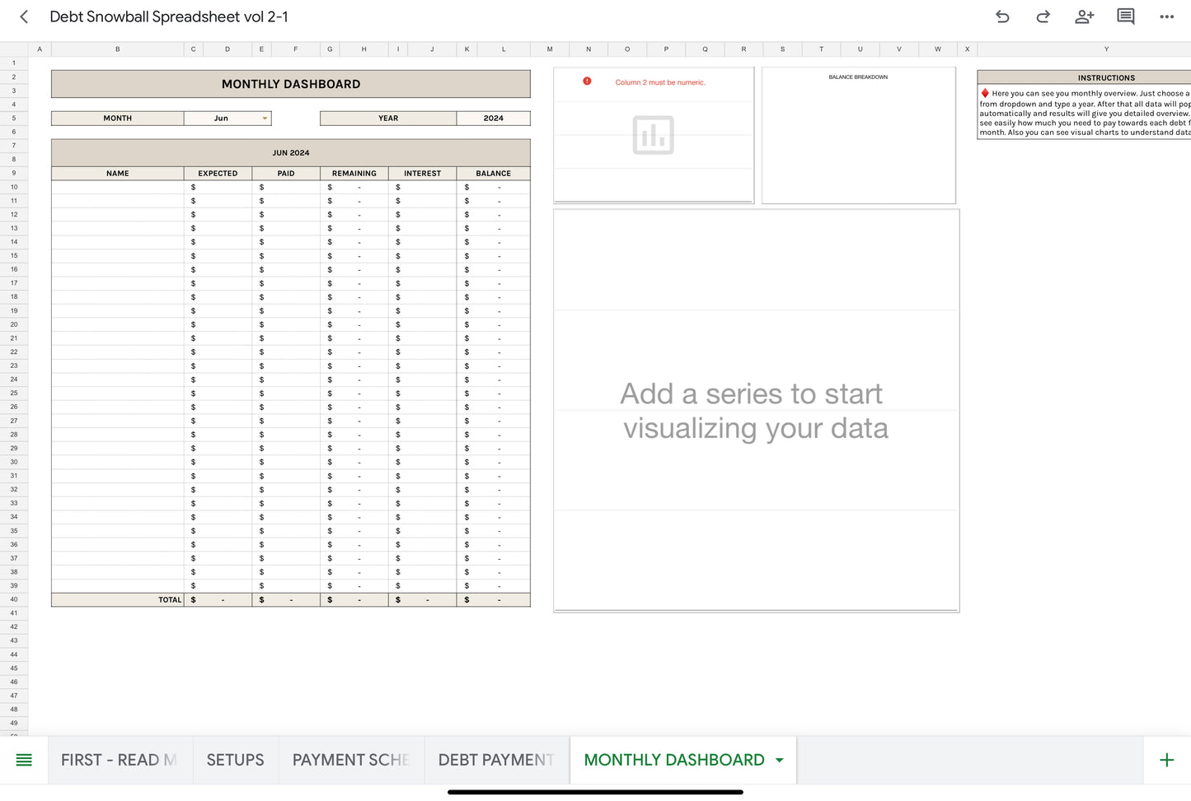Switch to the SETUPS tab
The image size is (1191, 801).
(236, 760)
